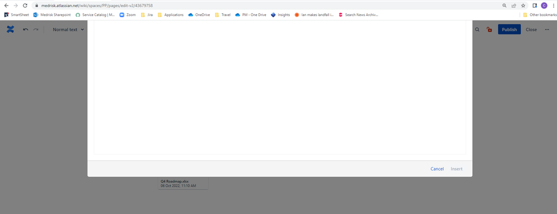The image size is (557, 214).
Task: Click the redo arrow in editor toolbar
Action: pos(36,29)
